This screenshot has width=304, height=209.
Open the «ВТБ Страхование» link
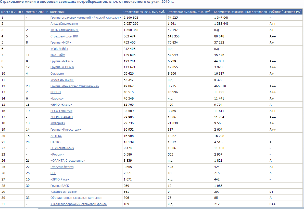pyautogui.click(x=63, y=30)
